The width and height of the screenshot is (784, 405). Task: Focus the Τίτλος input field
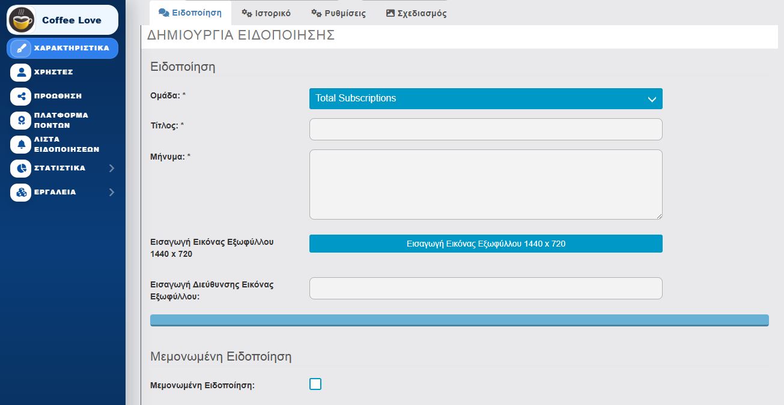point(485,129)
